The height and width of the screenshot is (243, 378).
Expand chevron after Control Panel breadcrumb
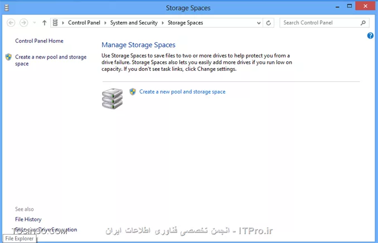tap(105, 23)
